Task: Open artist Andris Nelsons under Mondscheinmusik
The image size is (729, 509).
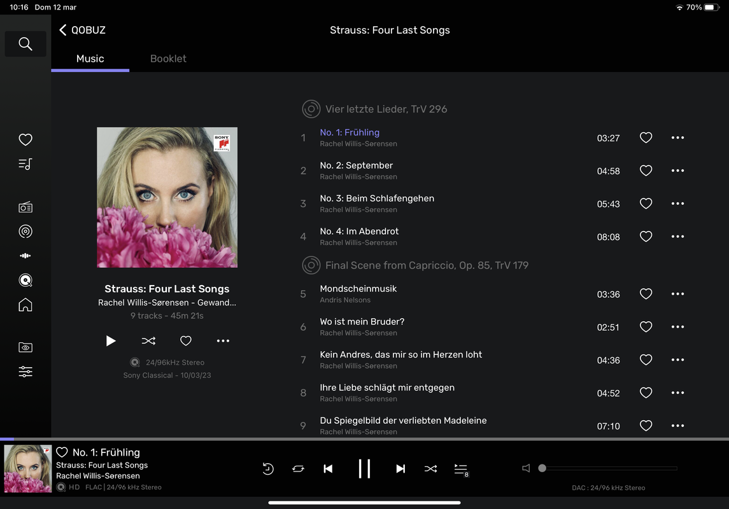Action: [346, 300]
